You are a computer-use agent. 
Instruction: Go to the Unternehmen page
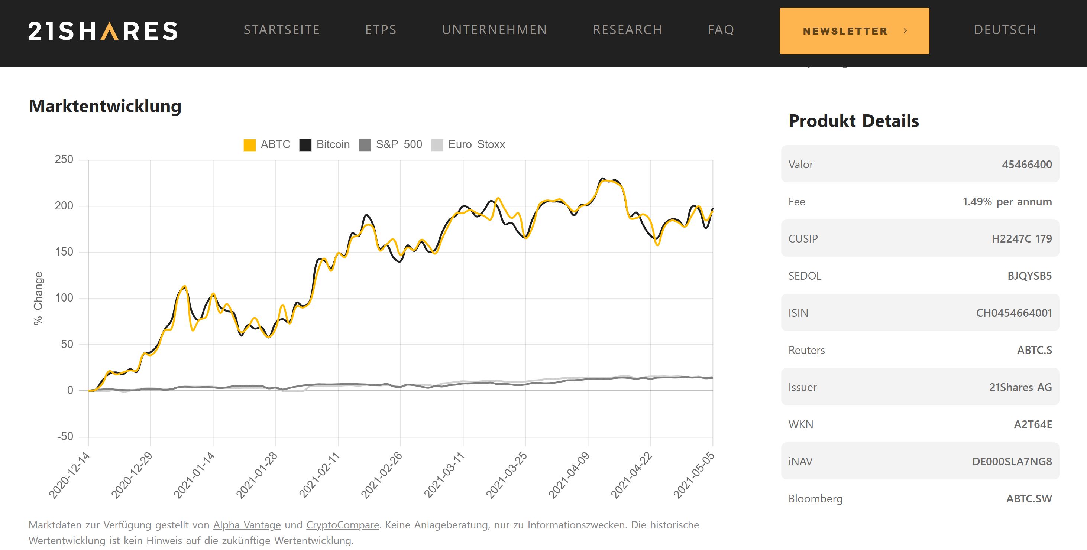point(495,30)
